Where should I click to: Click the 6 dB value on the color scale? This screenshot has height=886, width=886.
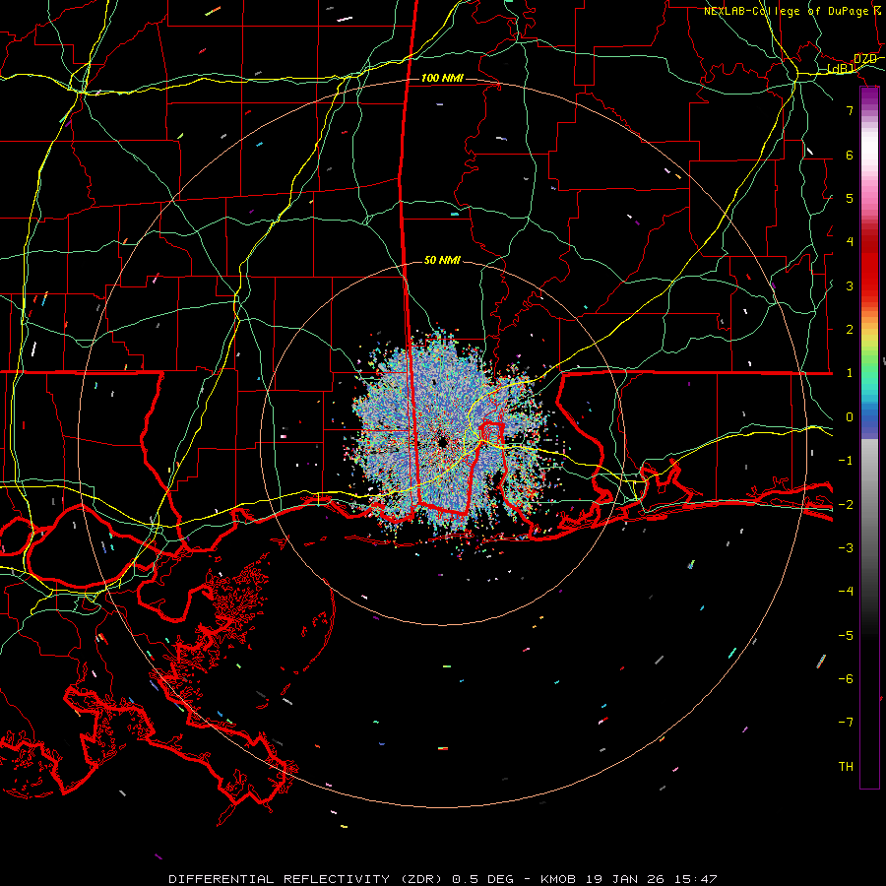tap(850, 155)
